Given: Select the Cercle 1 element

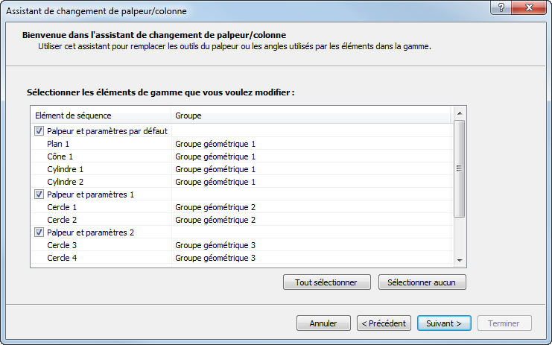Looking at the screenshot, I should [x=62, y=207].
